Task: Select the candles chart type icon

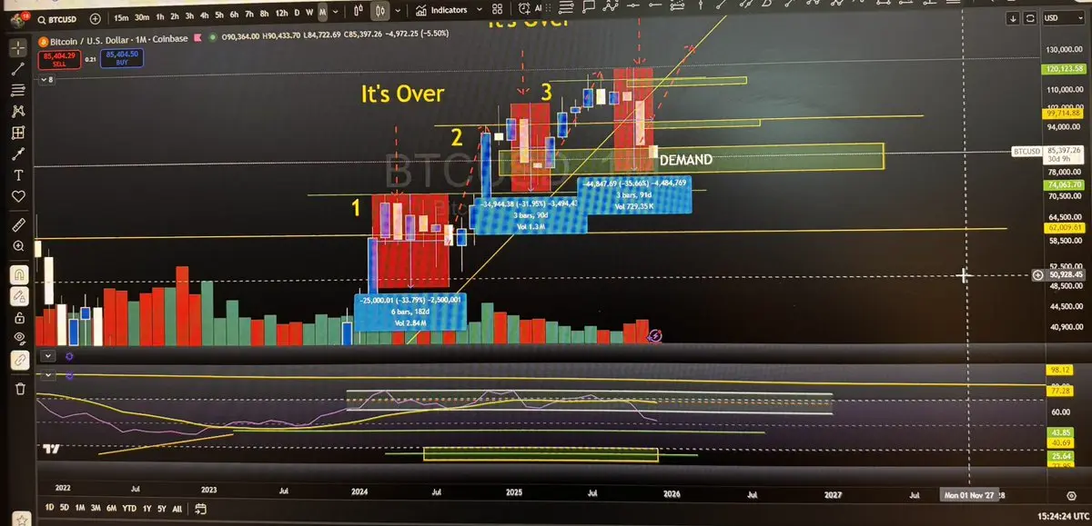Action: [379, 11]
